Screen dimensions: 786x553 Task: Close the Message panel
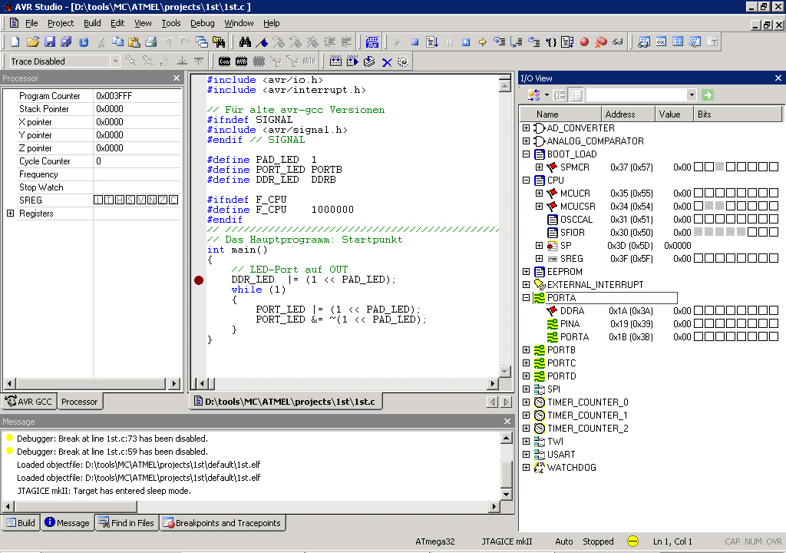click(507, 422)
